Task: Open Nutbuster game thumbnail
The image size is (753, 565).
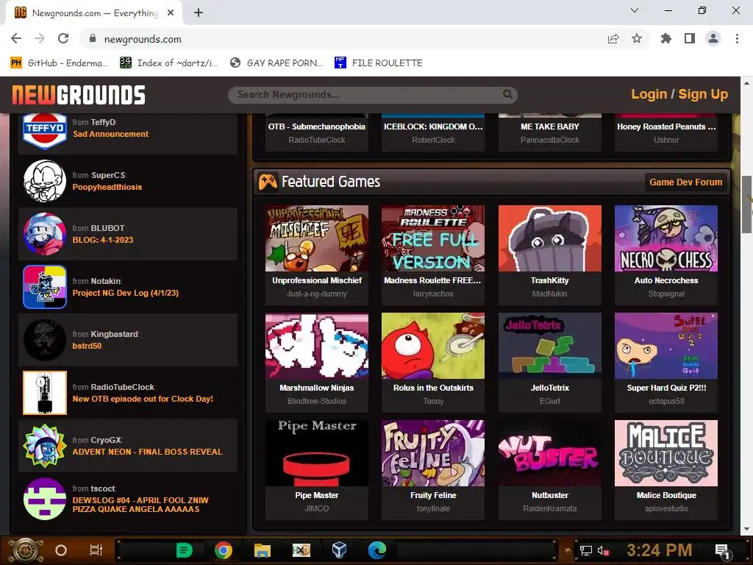Action: (550, 453)
